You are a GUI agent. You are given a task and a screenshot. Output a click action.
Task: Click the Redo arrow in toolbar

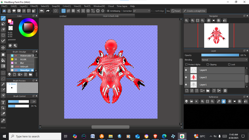point(47,11)
